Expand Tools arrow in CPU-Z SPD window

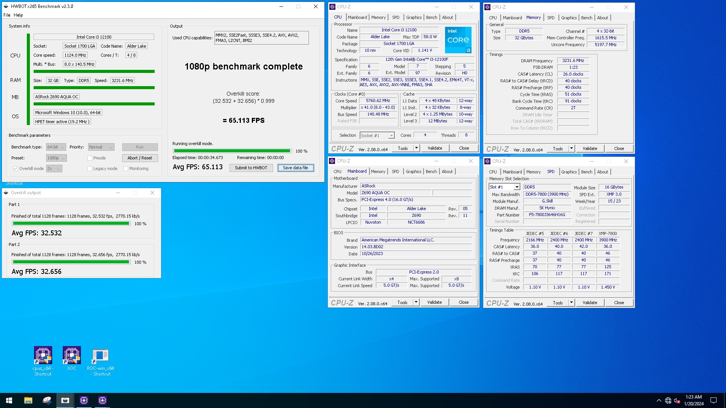tap(571, 303)
